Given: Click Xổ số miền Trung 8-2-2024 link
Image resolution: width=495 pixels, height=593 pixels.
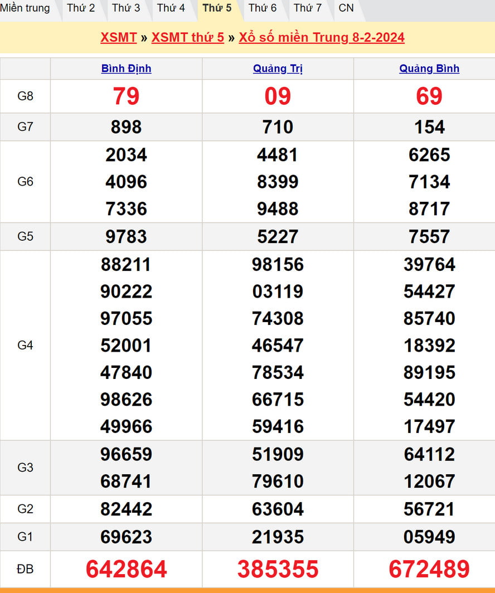Looking at the screenshot, I should [x=322, y=37].
